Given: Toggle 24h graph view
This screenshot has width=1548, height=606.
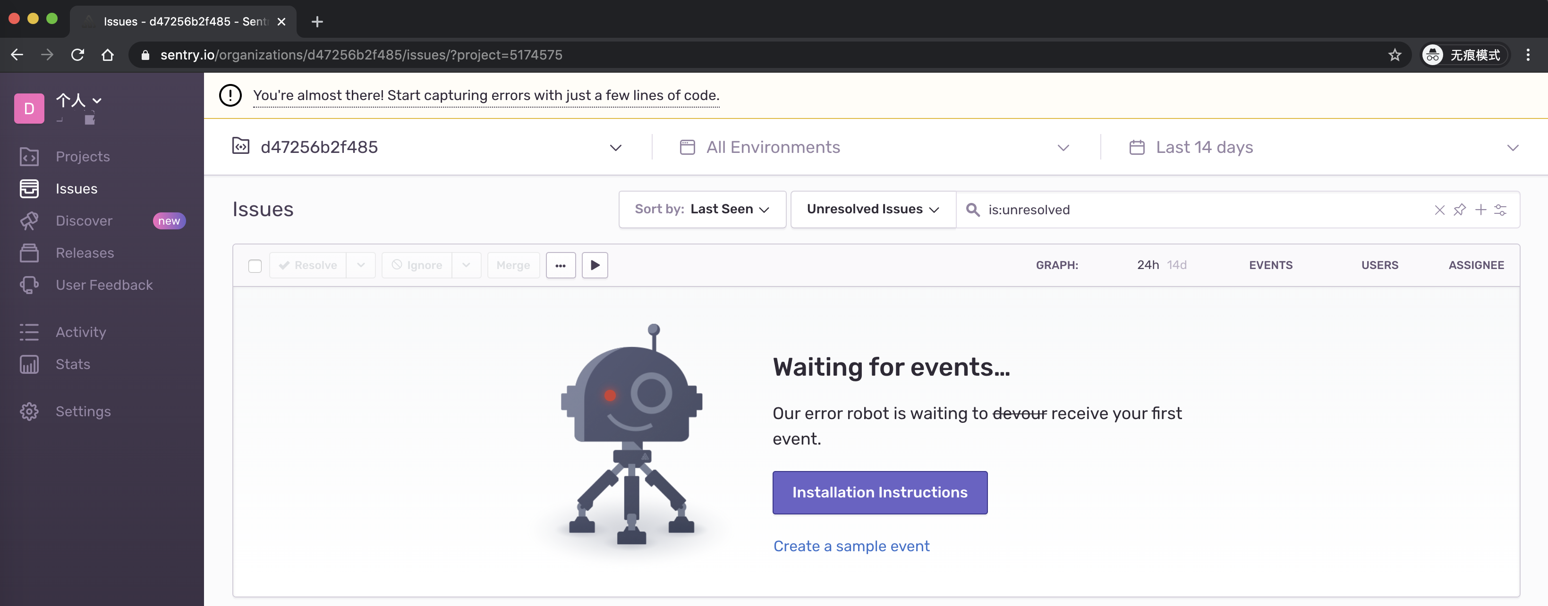Looking at the screenshot, I should point(1147,263).
